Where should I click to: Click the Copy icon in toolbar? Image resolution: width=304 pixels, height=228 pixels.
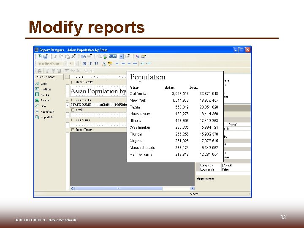[62, 57]
